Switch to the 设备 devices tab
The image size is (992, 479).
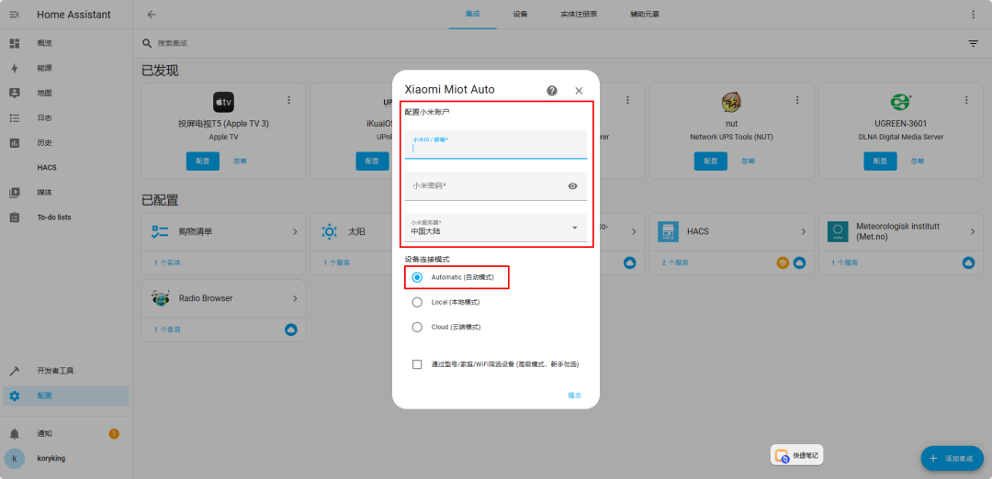coord(521,14)
